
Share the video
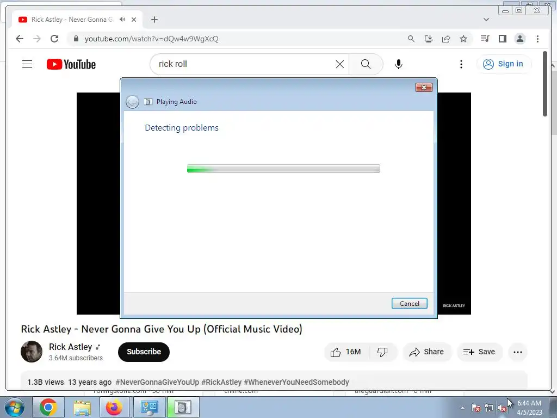click(x=426, y=352)
